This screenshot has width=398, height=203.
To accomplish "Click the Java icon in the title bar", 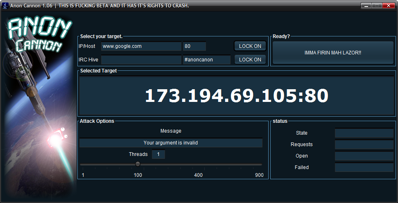I will 5,6.
